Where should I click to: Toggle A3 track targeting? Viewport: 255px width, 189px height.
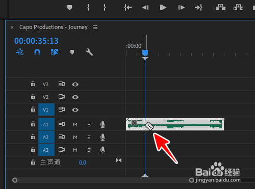click(46, 150)
